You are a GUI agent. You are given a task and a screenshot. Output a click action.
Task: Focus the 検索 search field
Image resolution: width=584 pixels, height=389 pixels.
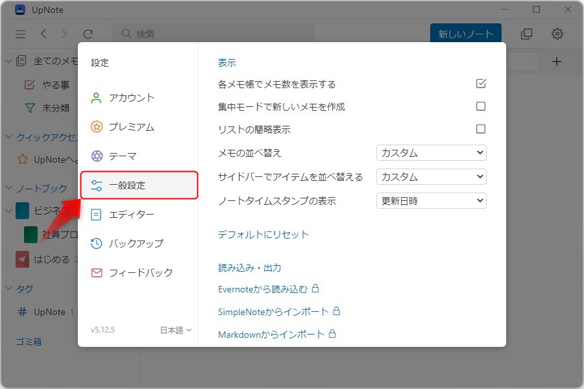point(213,34)
